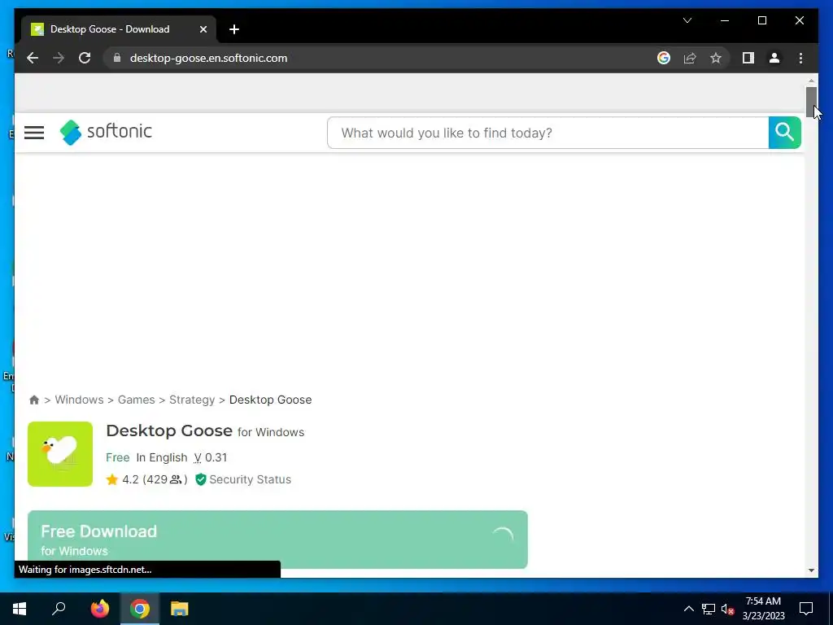Toggle the Chrome side panel icon

click(748, 58)
